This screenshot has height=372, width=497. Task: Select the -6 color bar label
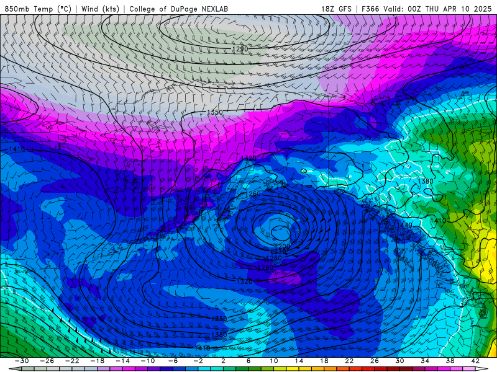point(173,361)
